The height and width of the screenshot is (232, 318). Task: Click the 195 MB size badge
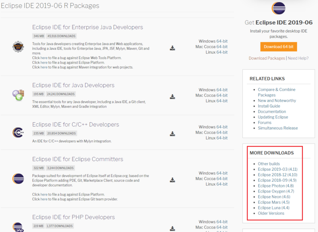(38, 94)
